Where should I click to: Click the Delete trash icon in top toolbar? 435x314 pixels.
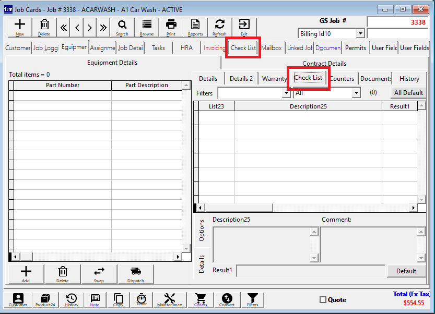pyautogui.click(x=45, y=27)
